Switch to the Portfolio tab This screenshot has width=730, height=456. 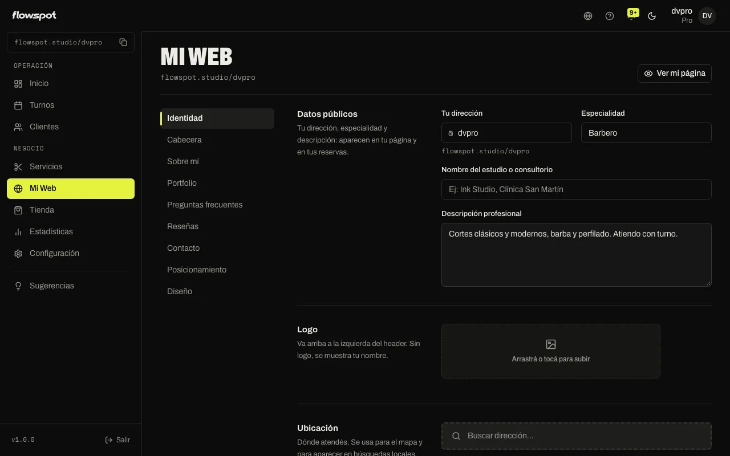(217, 183)
